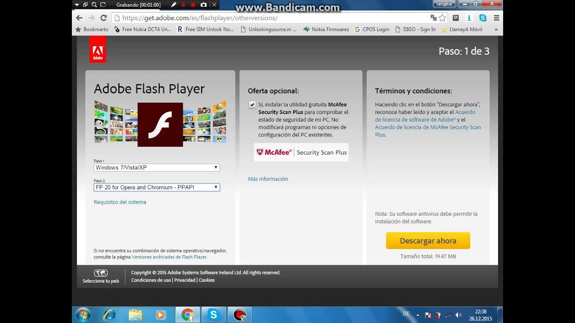Click the Descargar ahora button
The height and width of the screenshot is (323, 575).
(x=428, y=240)
